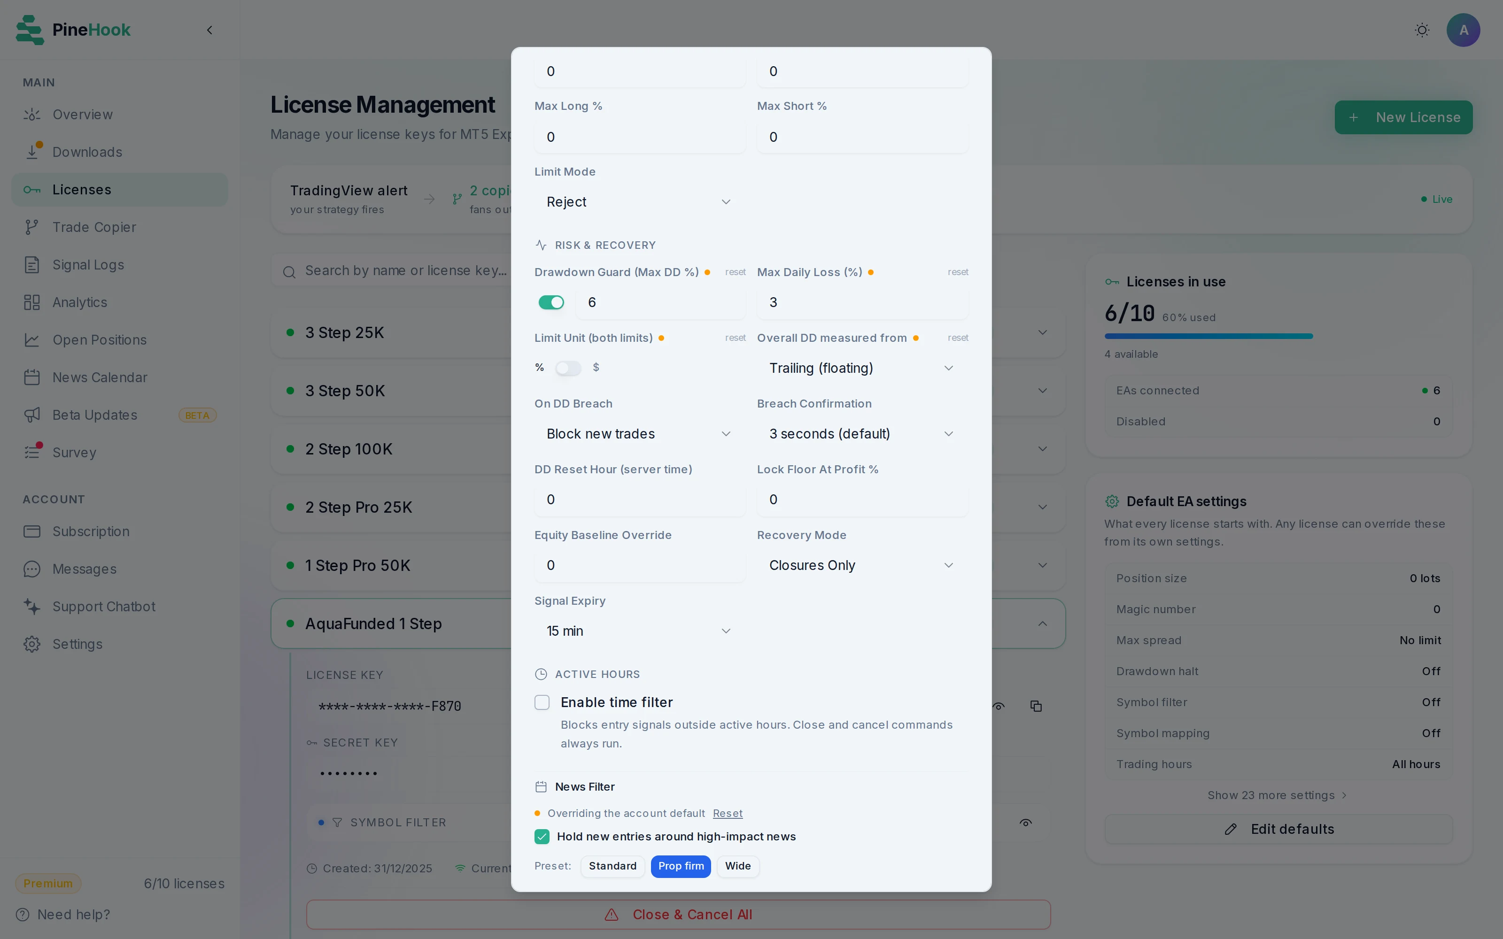Click the Settings gear icon in sidebar
1503x939 pixels.
tap(31, 645)
